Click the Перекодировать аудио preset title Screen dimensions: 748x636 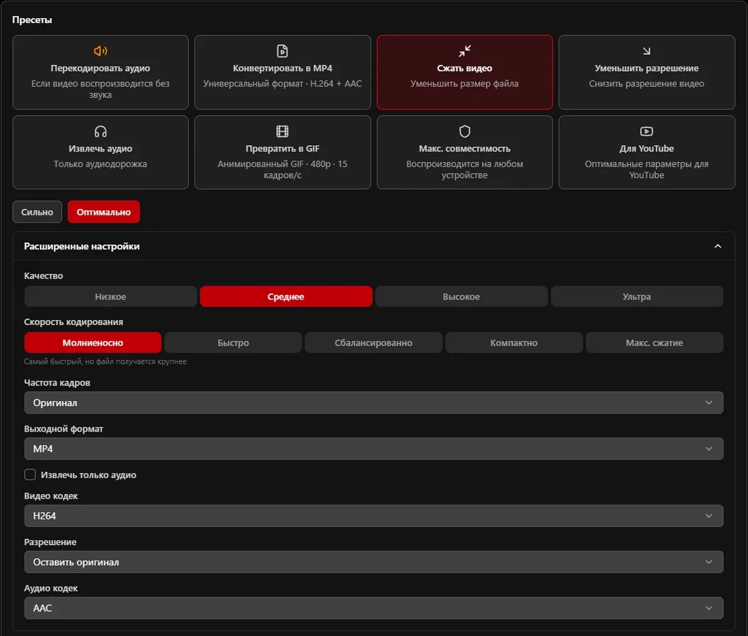tap(100, 68)
